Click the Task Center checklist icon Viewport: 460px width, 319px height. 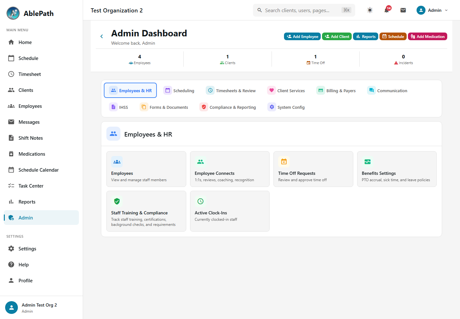coord(11,186)
